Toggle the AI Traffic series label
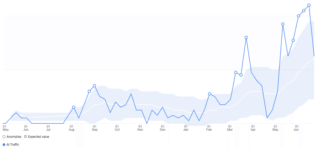This screenshot has height=148, width=316. point(13,144)
